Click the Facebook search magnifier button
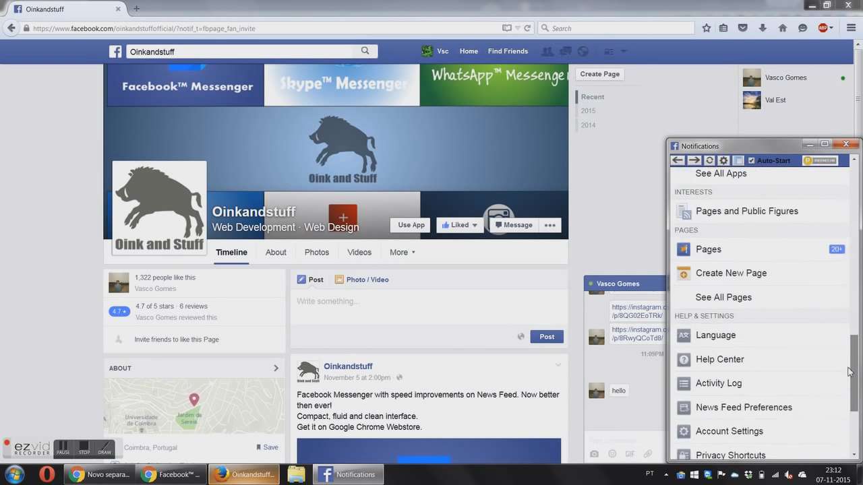863x485 pixels. 365,51
